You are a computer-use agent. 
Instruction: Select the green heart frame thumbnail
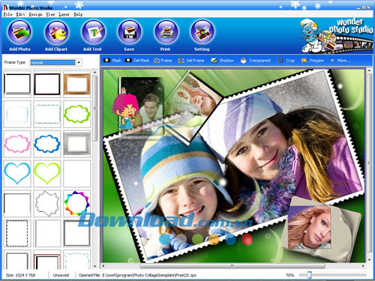47,173
